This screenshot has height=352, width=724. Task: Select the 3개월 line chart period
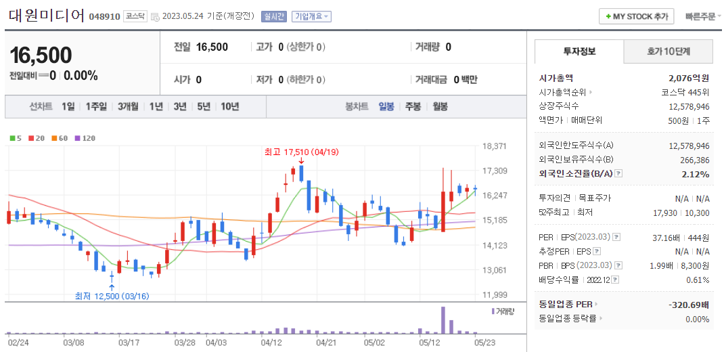point(128,107)
